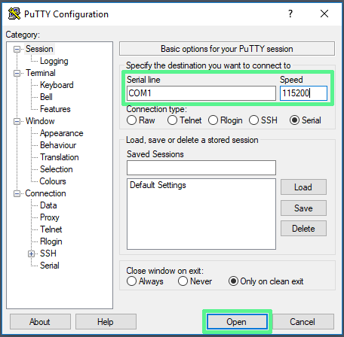Click the Load button
The image size is (344, 337).
[x=303, y=187]
